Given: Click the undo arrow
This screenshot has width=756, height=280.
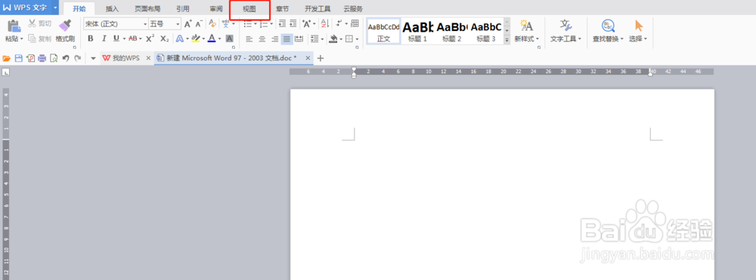Looking at the screenshot, I should (x=66, y=58).
